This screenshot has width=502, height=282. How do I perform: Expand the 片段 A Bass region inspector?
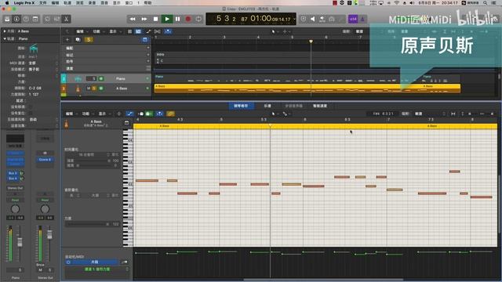5,31
